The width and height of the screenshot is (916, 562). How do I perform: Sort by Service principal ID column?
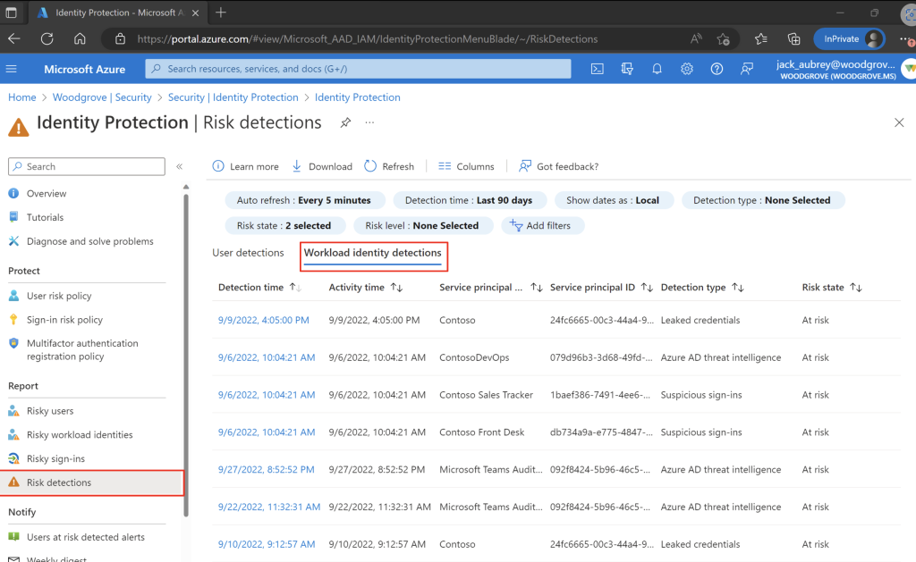[601, 287]
